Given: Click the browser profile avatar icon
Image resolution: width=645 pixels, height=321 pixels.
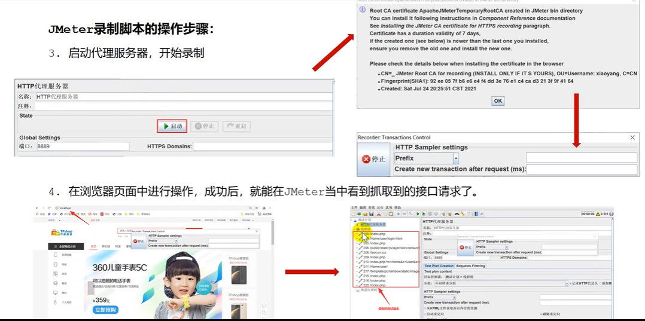Looking at the screenshot, I should [264, 208].
